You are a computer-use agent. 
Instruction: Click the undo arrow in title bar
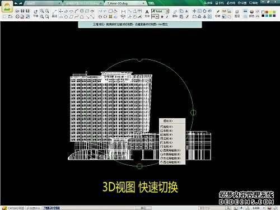[x=16, y=3]
